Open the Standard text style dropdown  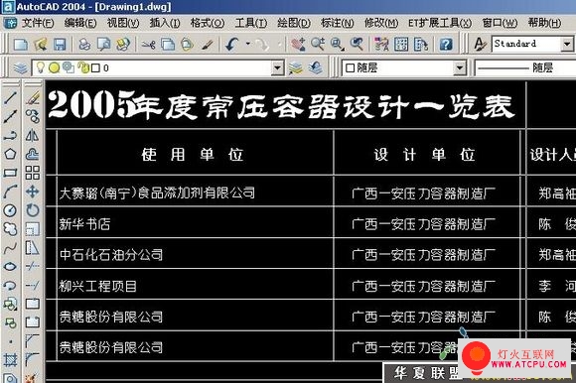coord(567,44)
